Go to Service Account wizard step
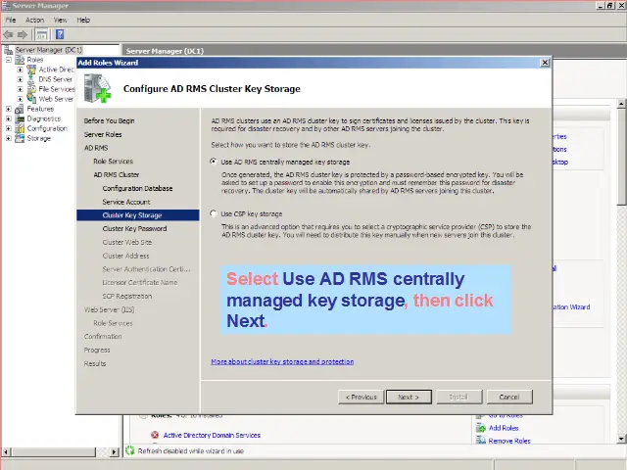This screenshot has width=627, height=470. (126, 202)
